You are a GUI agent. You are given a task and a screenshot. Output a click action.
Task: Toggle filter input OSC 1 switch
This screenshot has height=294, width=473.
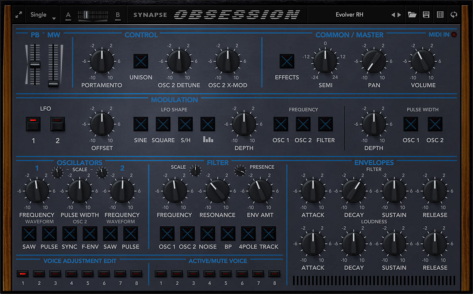pyautogui.click(x=167, y=234)
